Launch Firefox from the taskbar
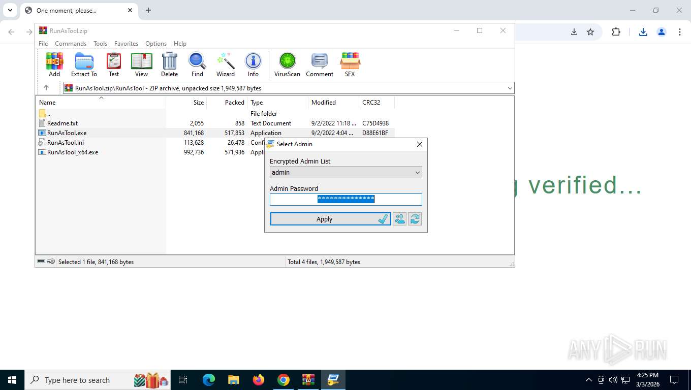Screen dimensions: 691x390 (259, 380)
